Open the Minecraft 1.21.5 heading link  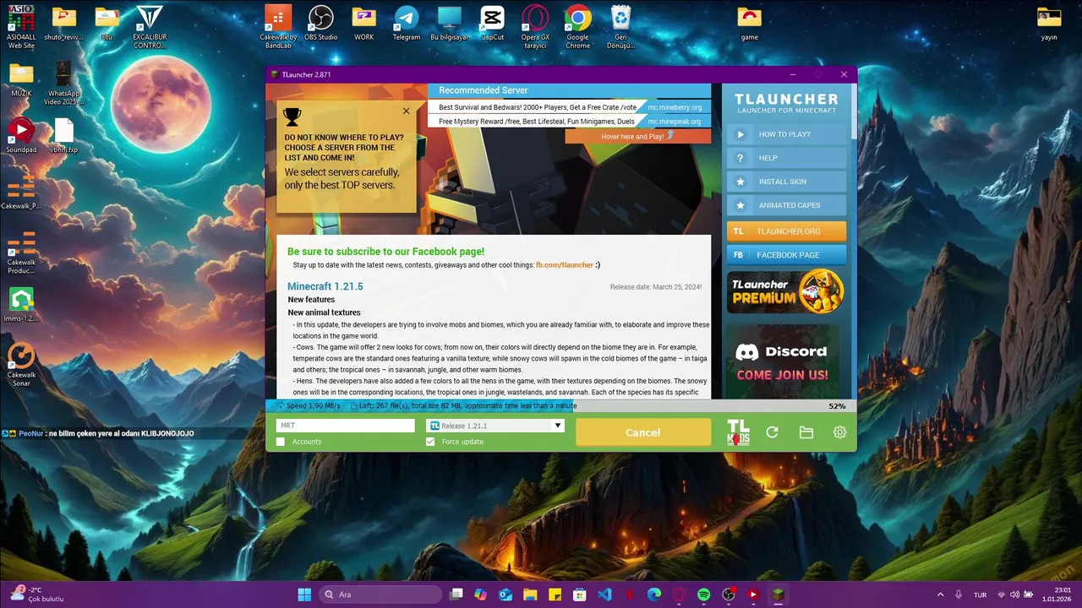(x=325, y=286)
